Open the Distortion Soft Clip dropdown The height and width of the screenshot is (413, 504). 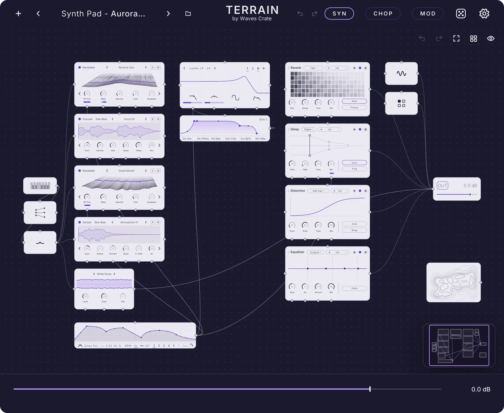tap(318, 191)
